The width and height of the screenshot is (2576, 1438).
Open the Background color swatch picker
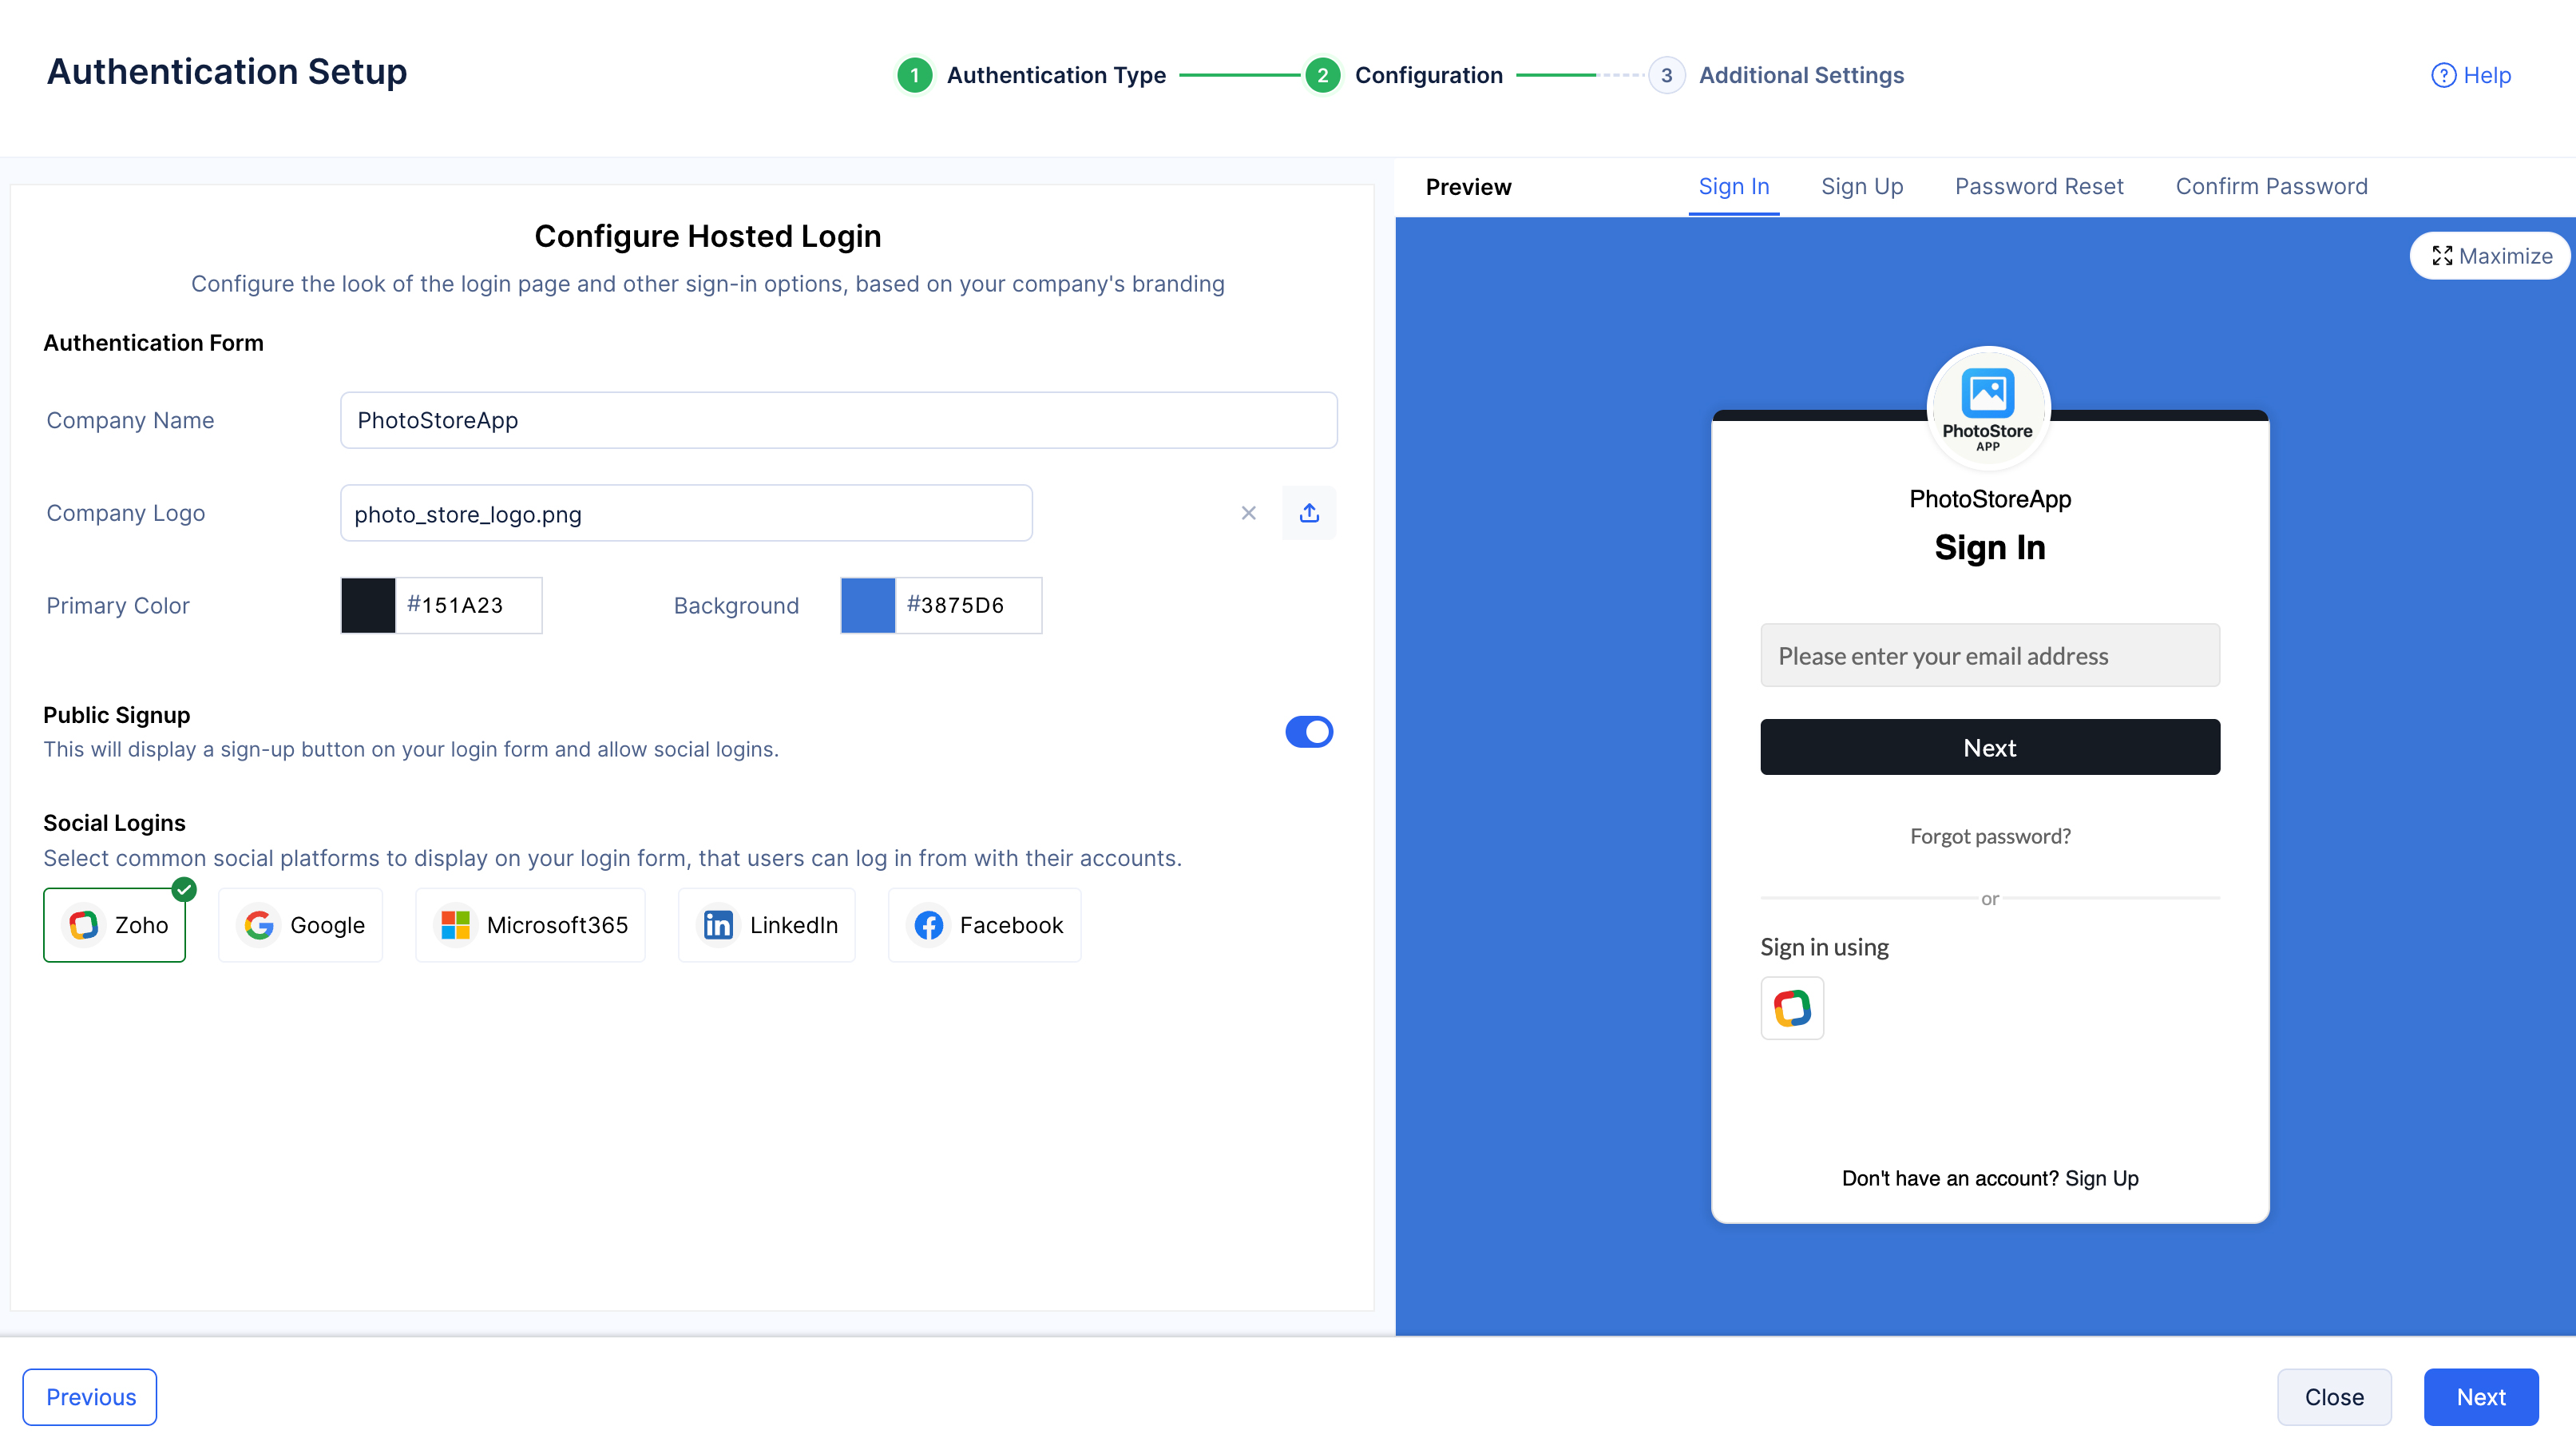tap(867, 606)
